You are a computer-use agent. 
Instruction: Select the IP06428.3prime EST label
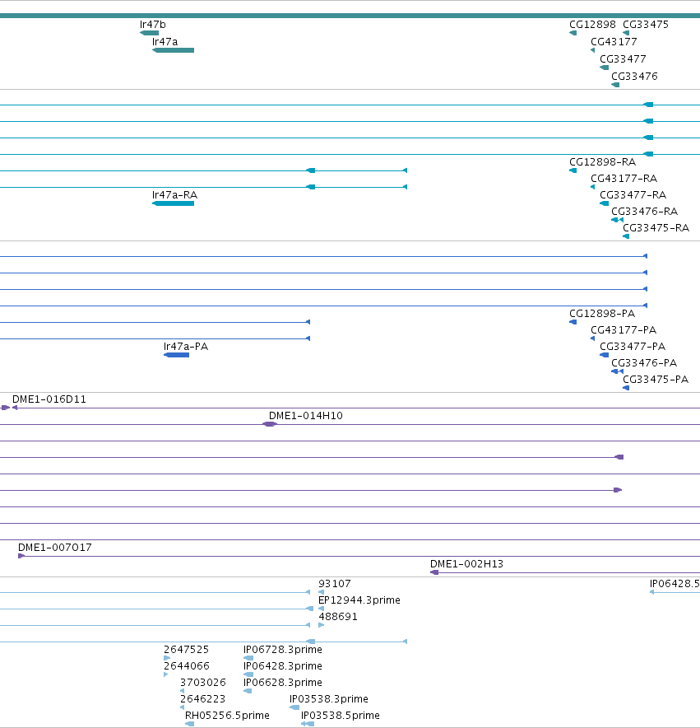coord(282,666)
